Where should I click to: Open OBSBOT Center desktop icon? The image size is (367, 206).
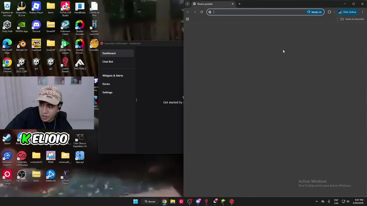click(7, 177)
